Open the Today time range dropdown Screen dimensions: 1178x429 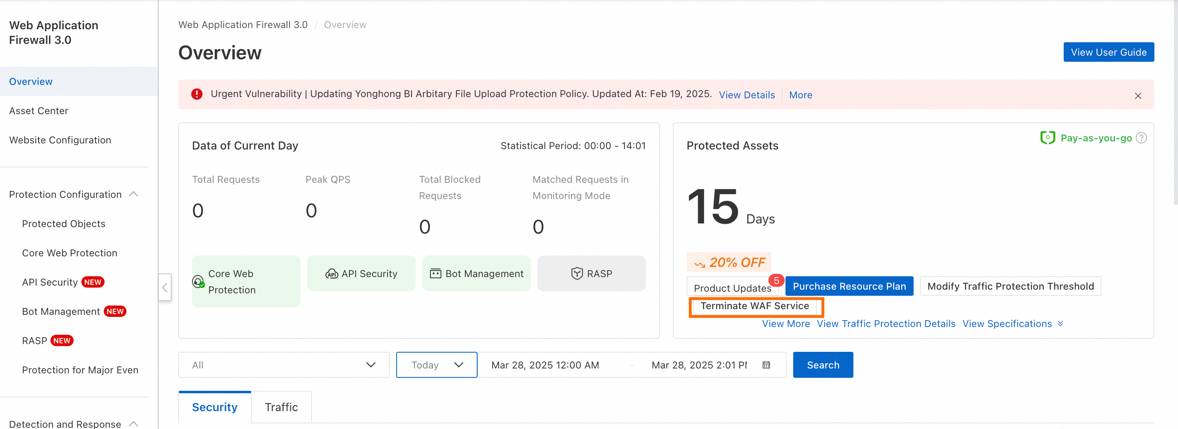tap(436, 364)
